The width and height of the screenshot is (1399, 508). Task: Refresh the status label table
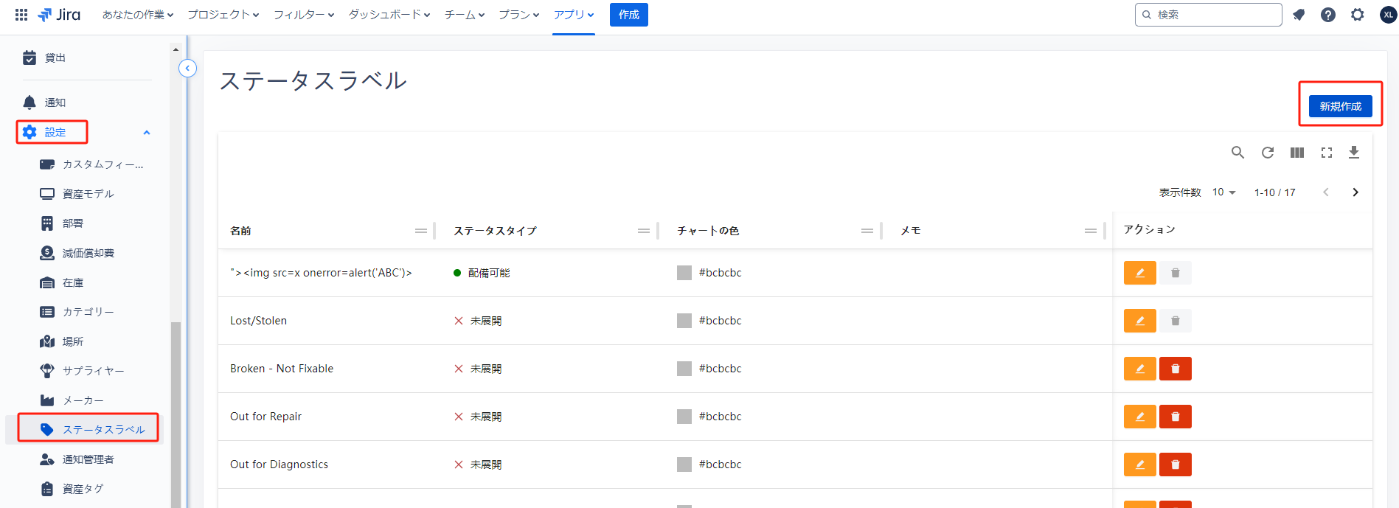(x=1267, y=153)
